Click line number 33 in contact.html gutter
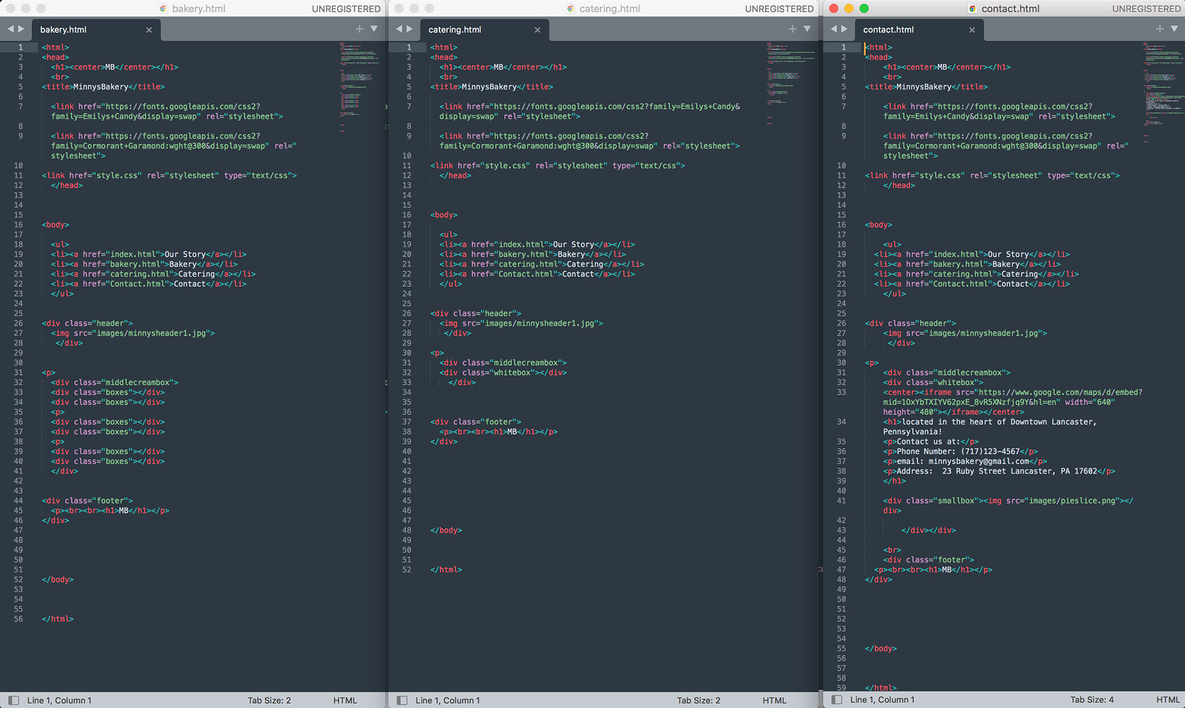The width and height of the screenshot is (1185, 708). (841, 392)
